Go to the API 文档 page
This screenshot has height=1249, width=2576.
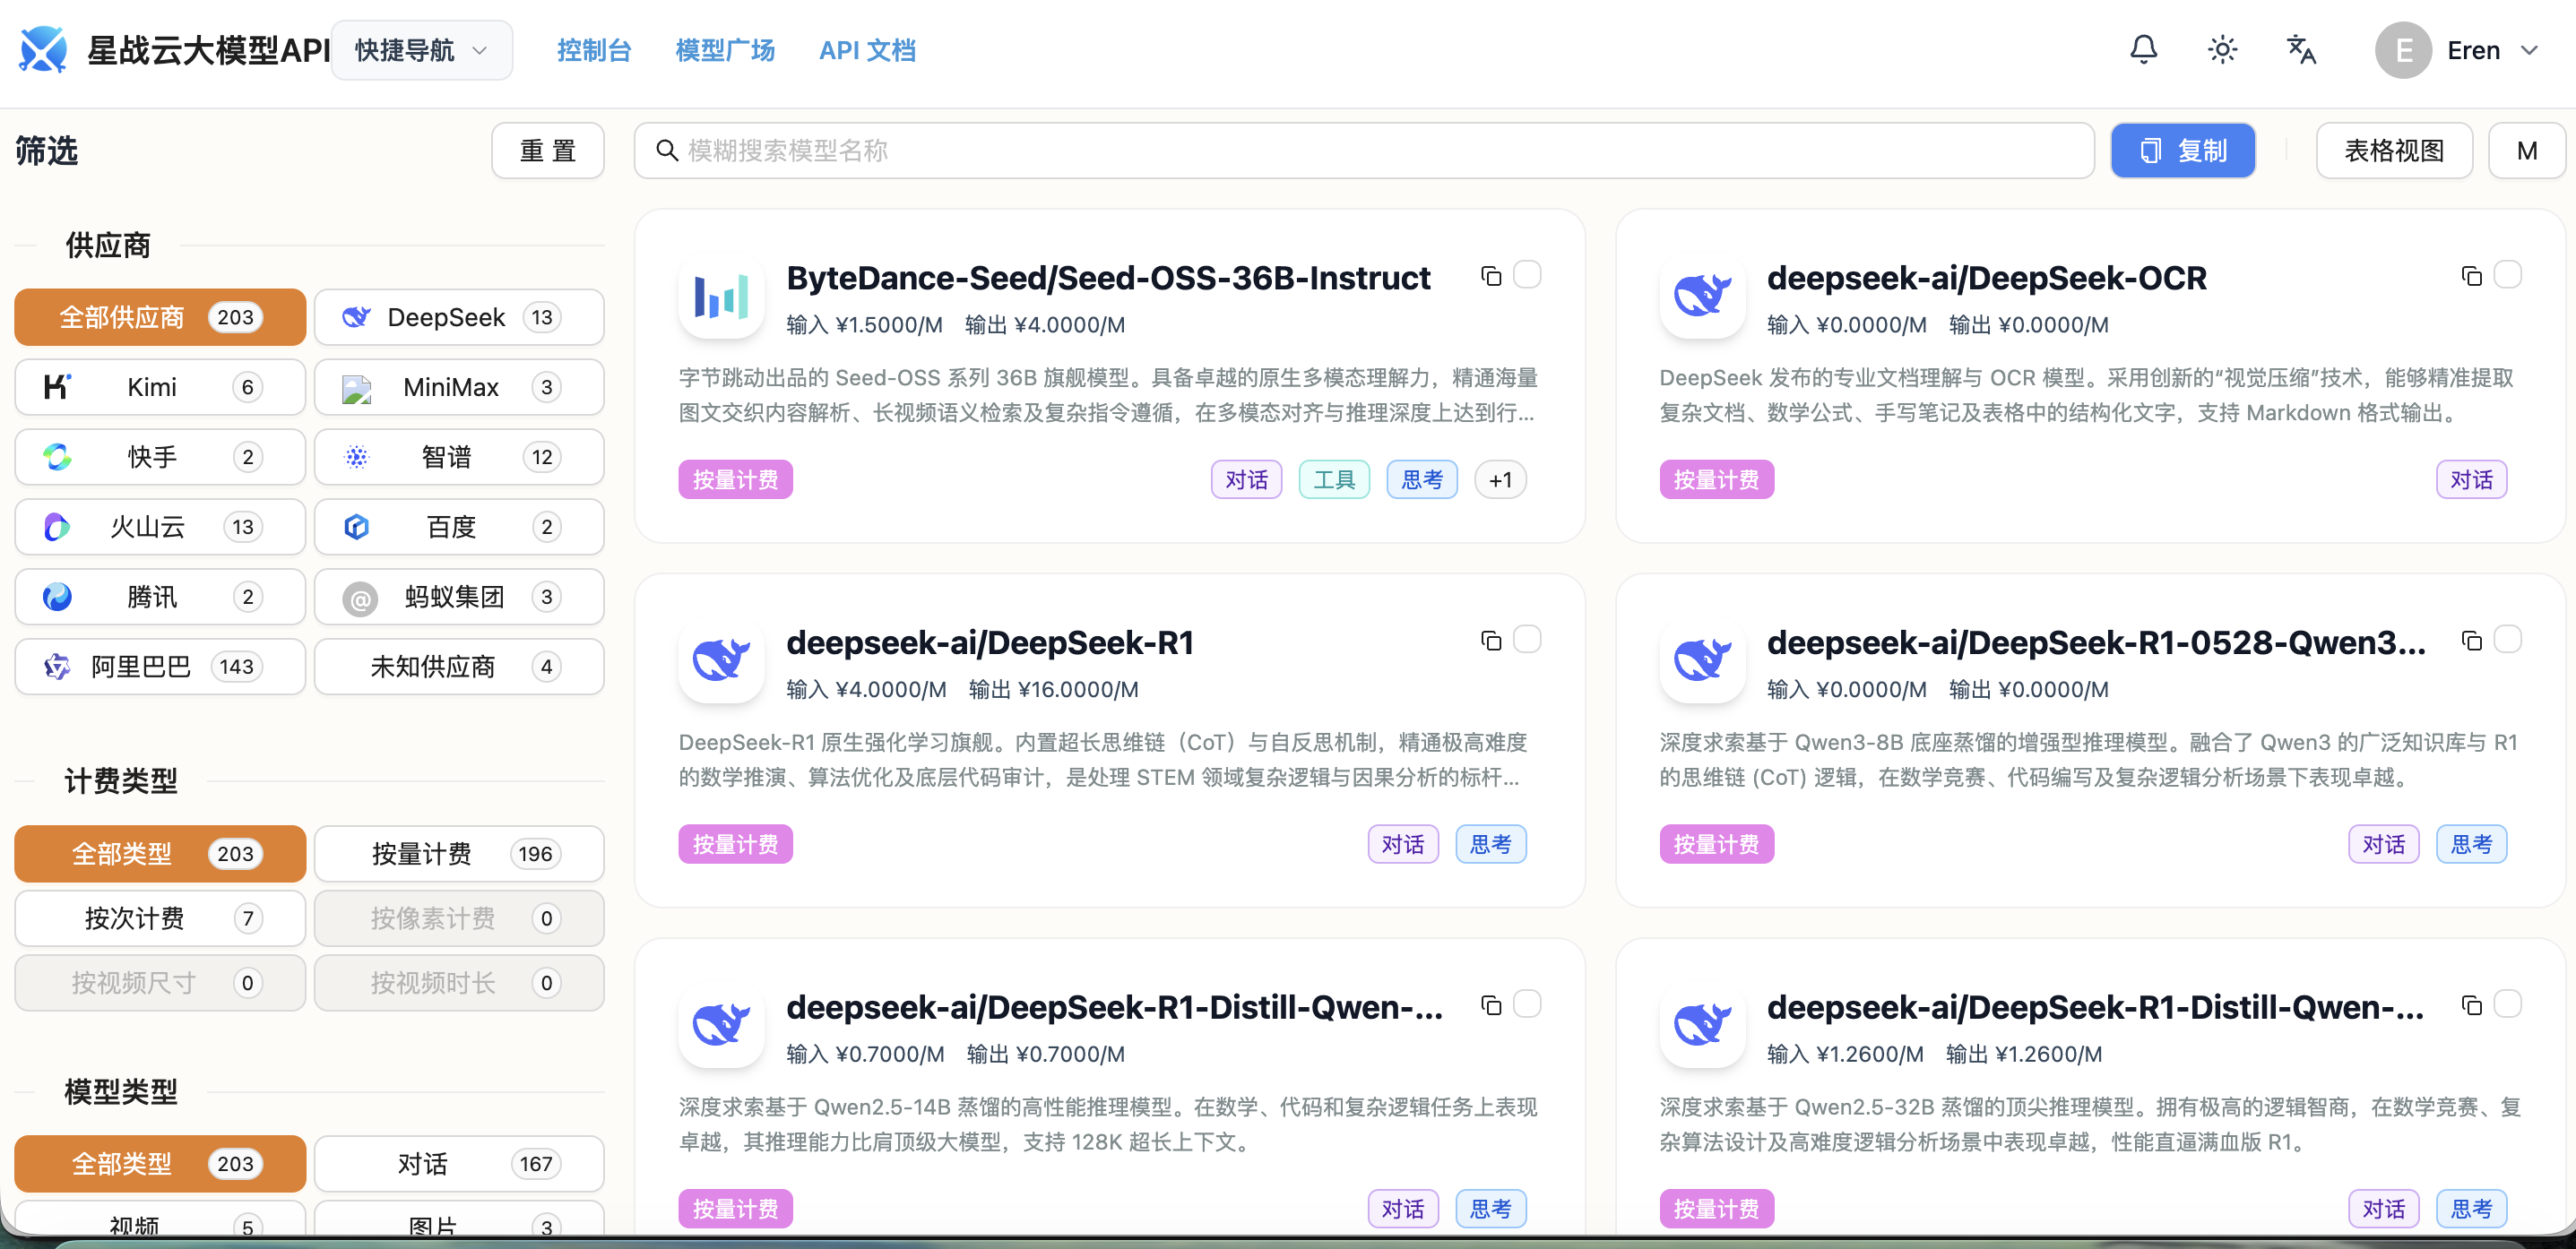point(867,50)
